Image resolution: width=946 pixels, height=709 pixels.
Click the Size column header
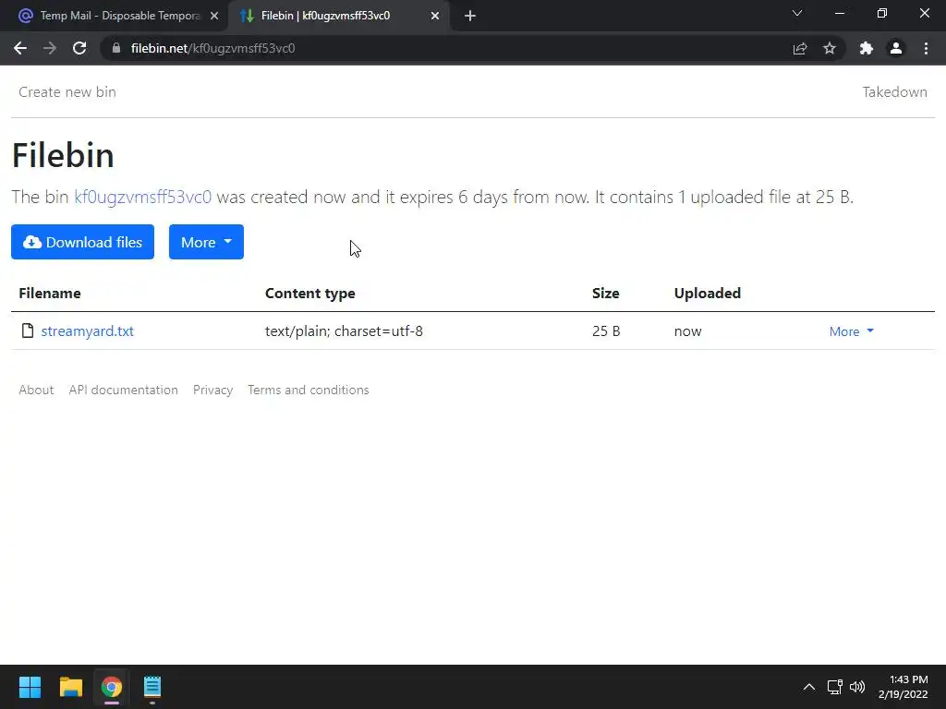coord(606,293)
